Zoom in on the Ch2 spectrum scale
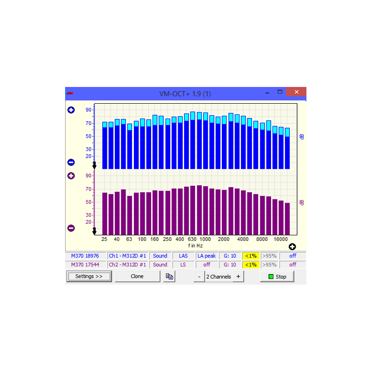 coord(71,176)
